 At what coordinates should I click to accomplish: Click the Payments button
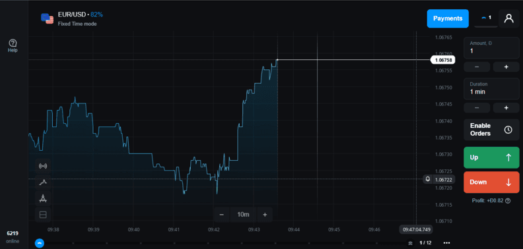point(448,18)
